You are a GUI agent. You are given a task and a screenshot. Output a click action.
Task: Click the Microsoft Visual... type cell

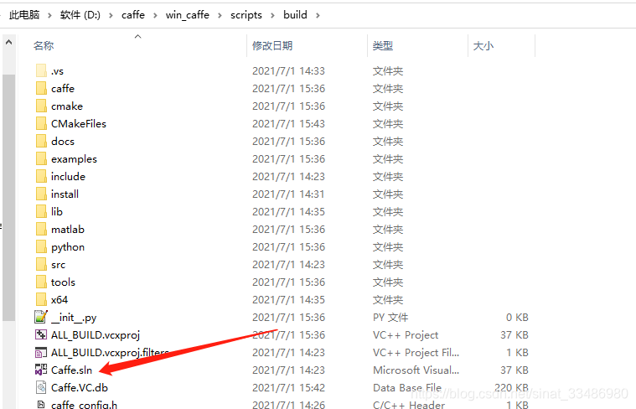click(x=416, y=370)
